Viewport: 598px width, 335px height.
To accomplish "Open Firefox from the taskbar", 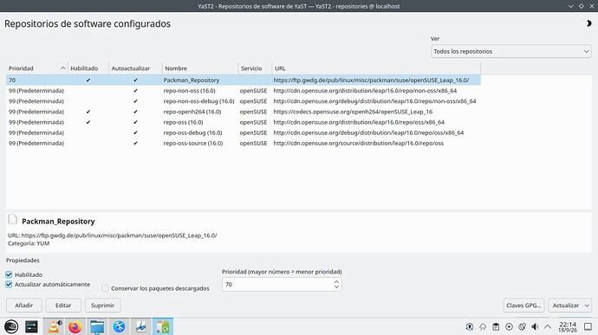I will pyautogui.click(x=75, y=326).
